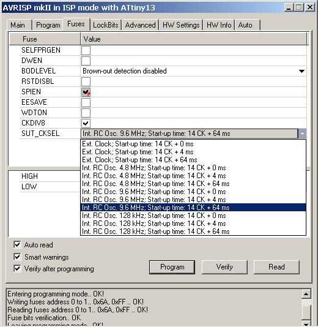This screenshot has height=327, width=318.
Task: Pick Int. RC 9.6 MHz + 4 ms
Action: (193, 200)
